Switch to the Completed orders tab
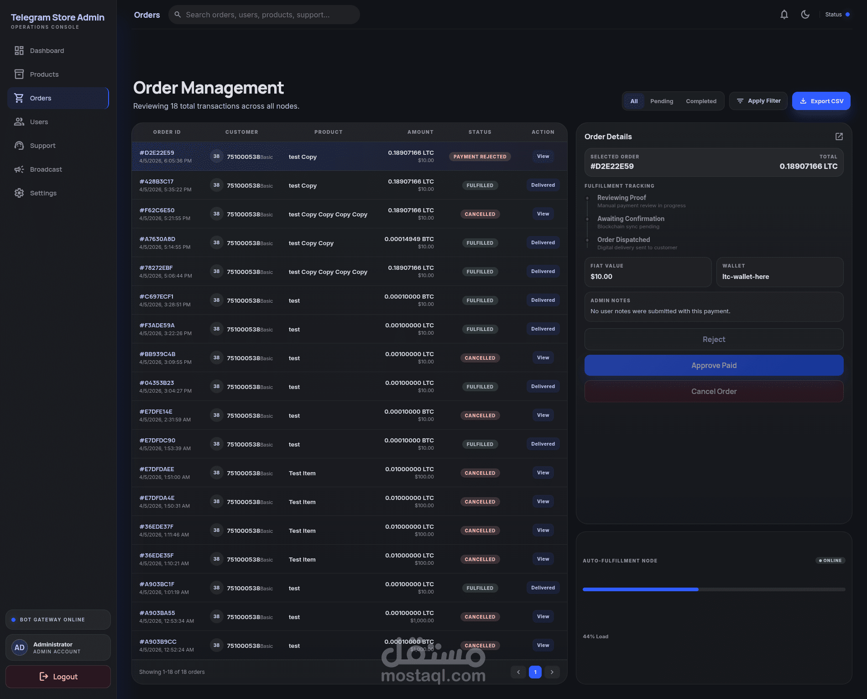This screenshot has width=867, height=699. (x=701, y=101)
